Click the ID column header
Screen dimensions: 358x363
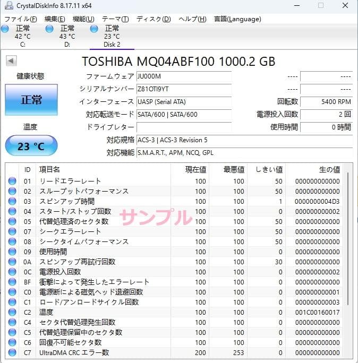click(x=27, y=170)
